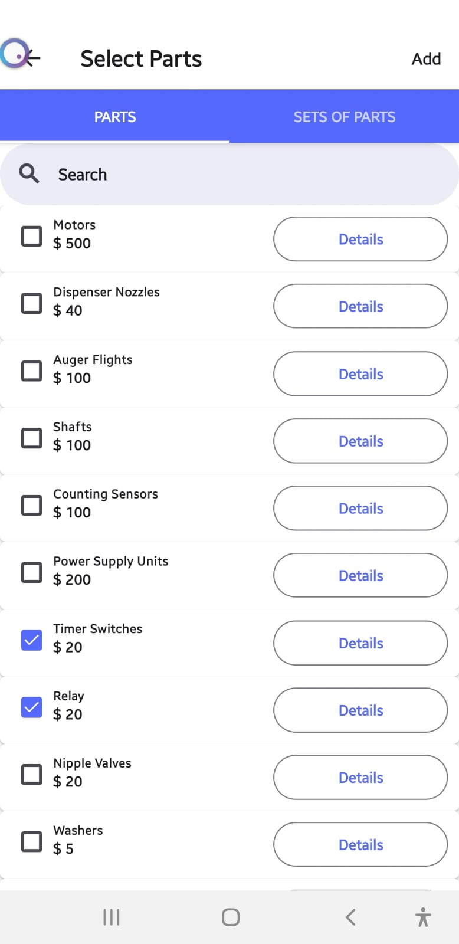Tap the Android back navigation icon
The width and height of the screenshot is (459, 944).
(350, 917)
